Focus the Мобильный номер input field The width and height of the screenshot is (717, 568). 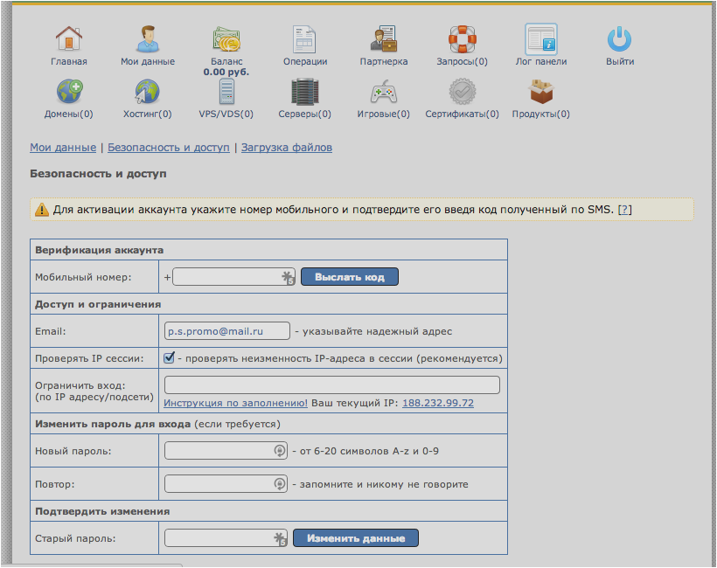tap(233, 277)
